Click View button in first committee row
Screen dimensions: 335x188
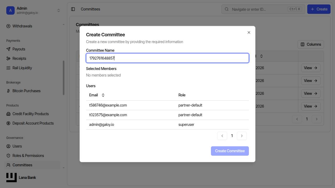[x=311, y=68]
